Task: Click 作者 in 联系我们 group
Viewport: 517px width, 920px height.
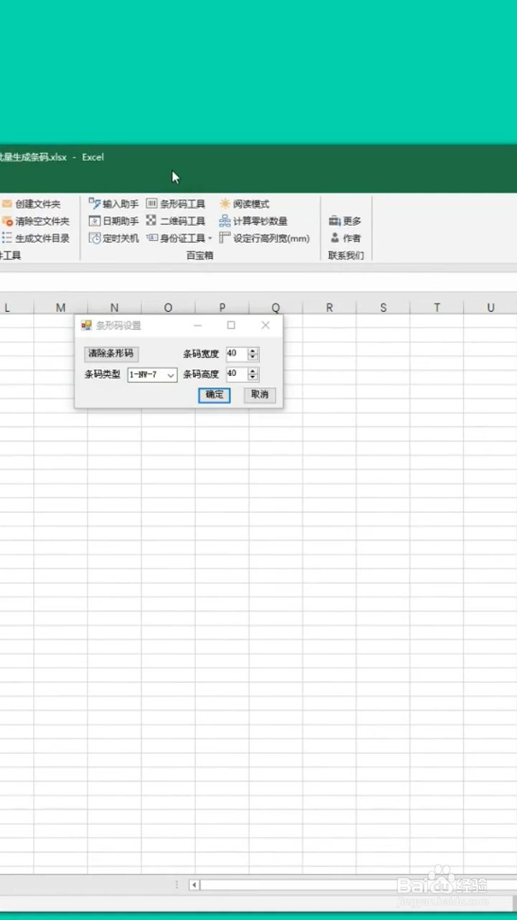Action: (345, 238)
